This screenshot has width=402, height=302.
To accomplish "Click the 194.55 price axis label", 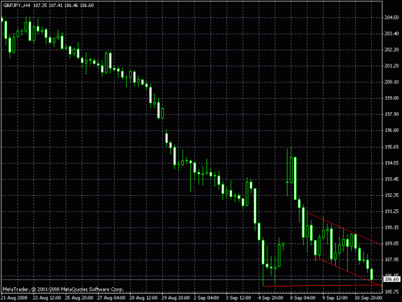I will 392,163.
